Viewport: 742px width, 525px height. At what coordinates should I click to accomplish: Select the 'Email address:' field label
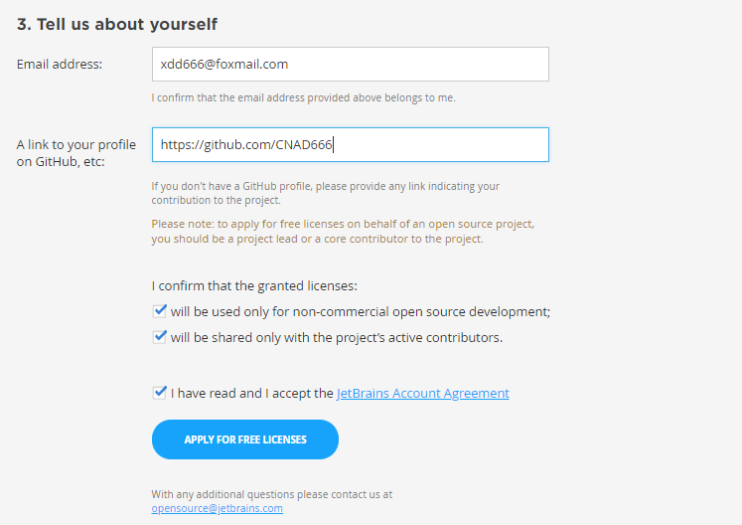60,64
